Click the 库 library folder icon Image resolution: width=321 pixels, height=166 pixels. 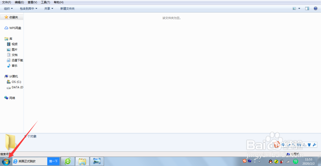click(6, 39)
